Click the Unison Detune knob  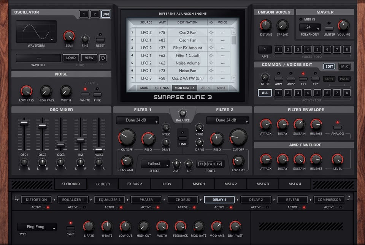(x=266, y=25)
